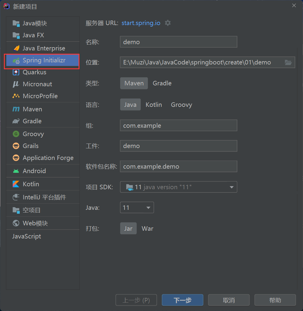The height and width of the screenshot is (311, 303).
Task: Select Gradle project type
Action: pyautogui.click(x=162, y=83)
